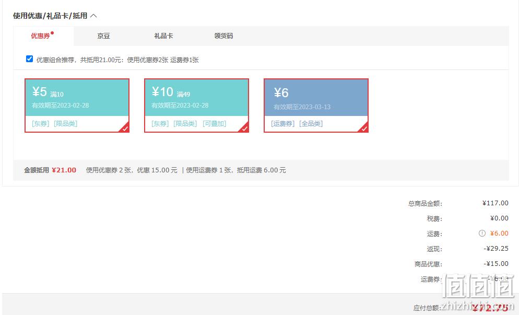
Task: Click the 使用运费券 1 张 summary text
Action: (208, 170)
